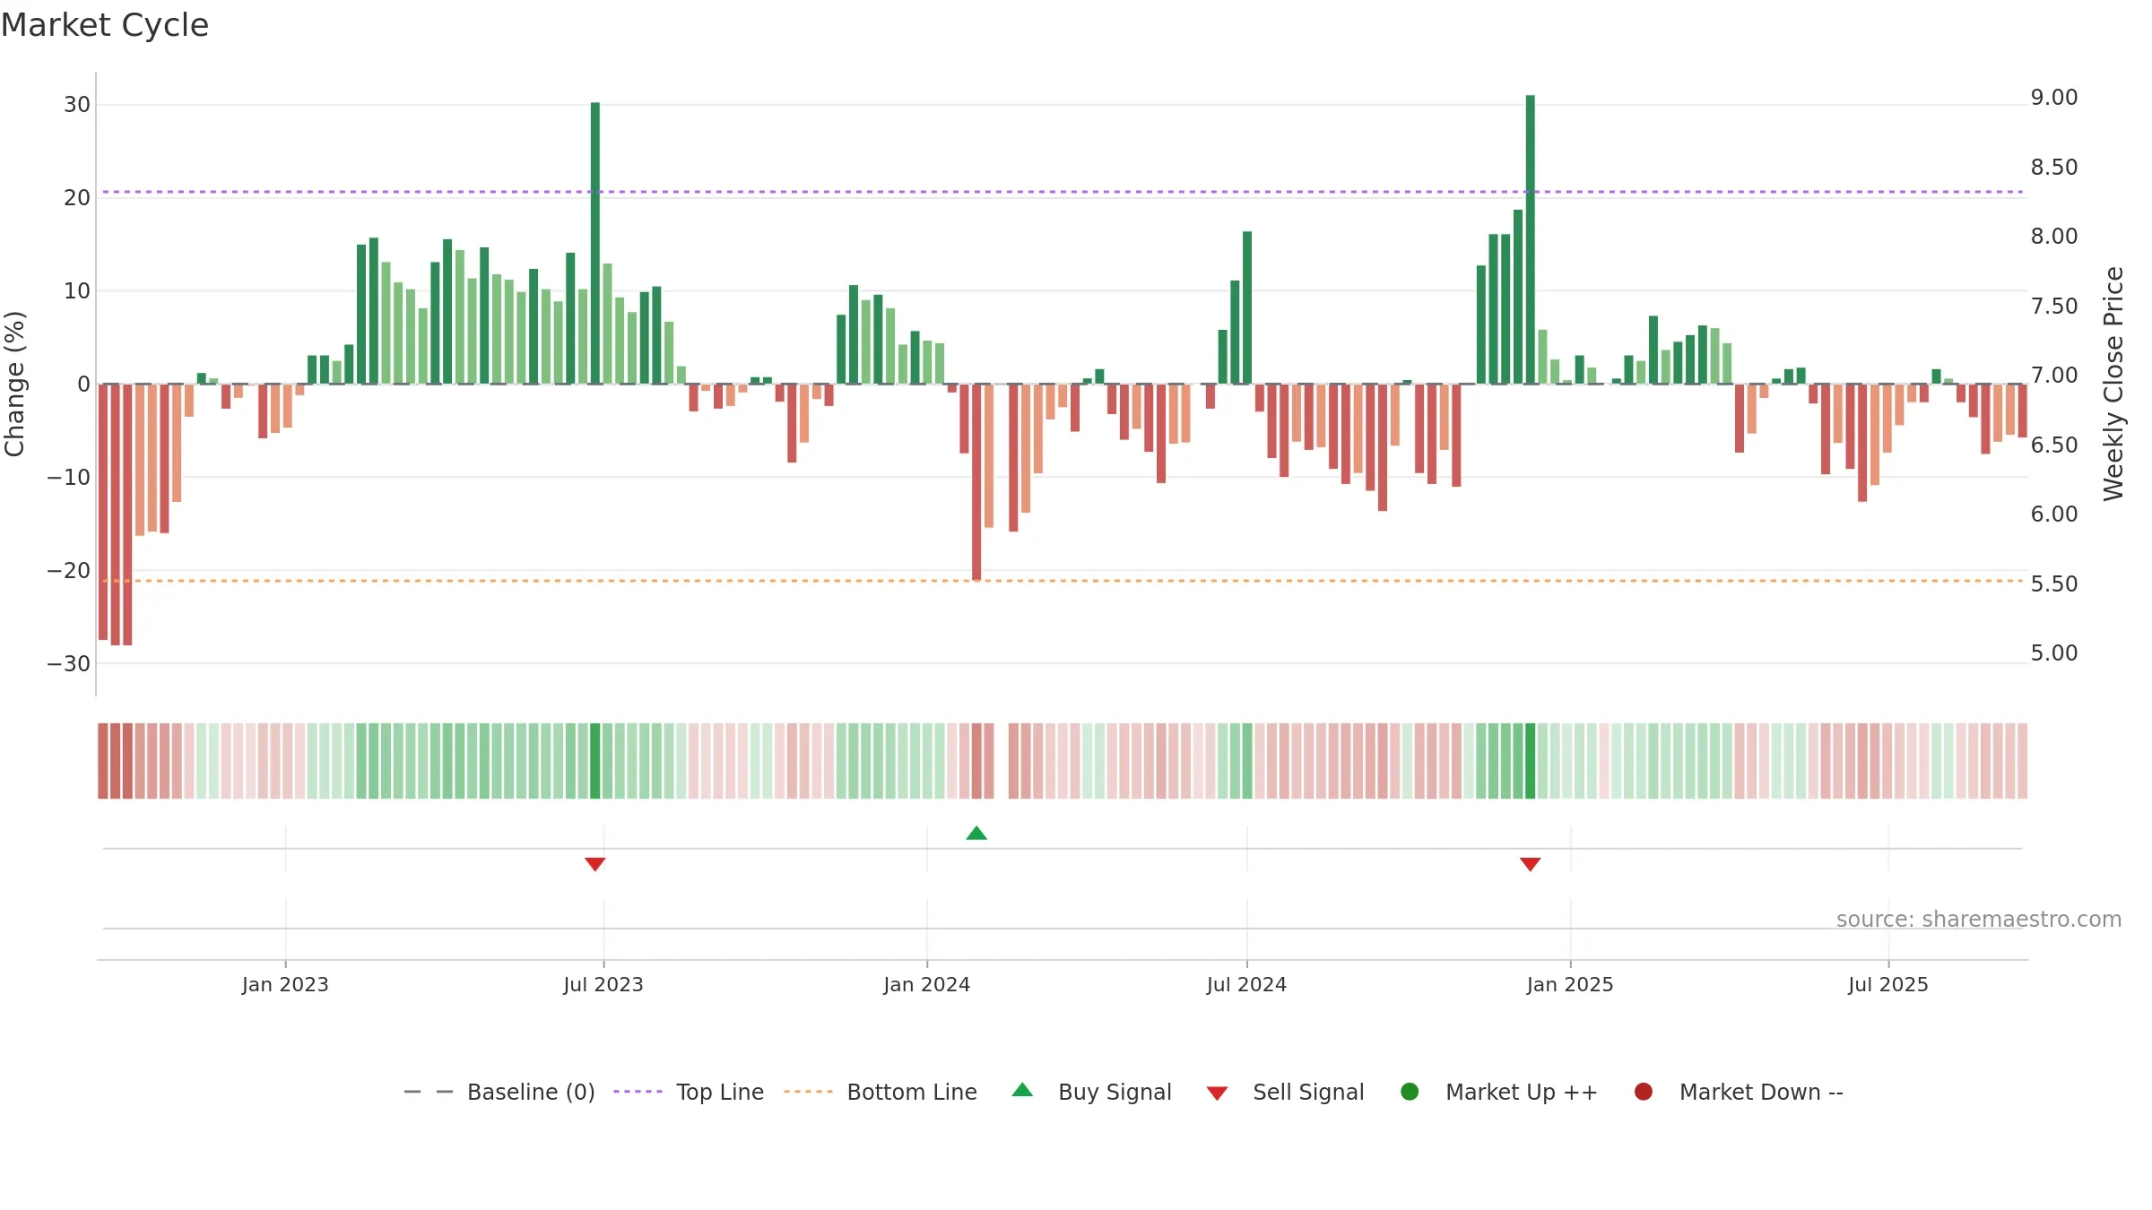
Task: Click the green Buy Signal triangle marker
Action: click(x=976, y=834)
